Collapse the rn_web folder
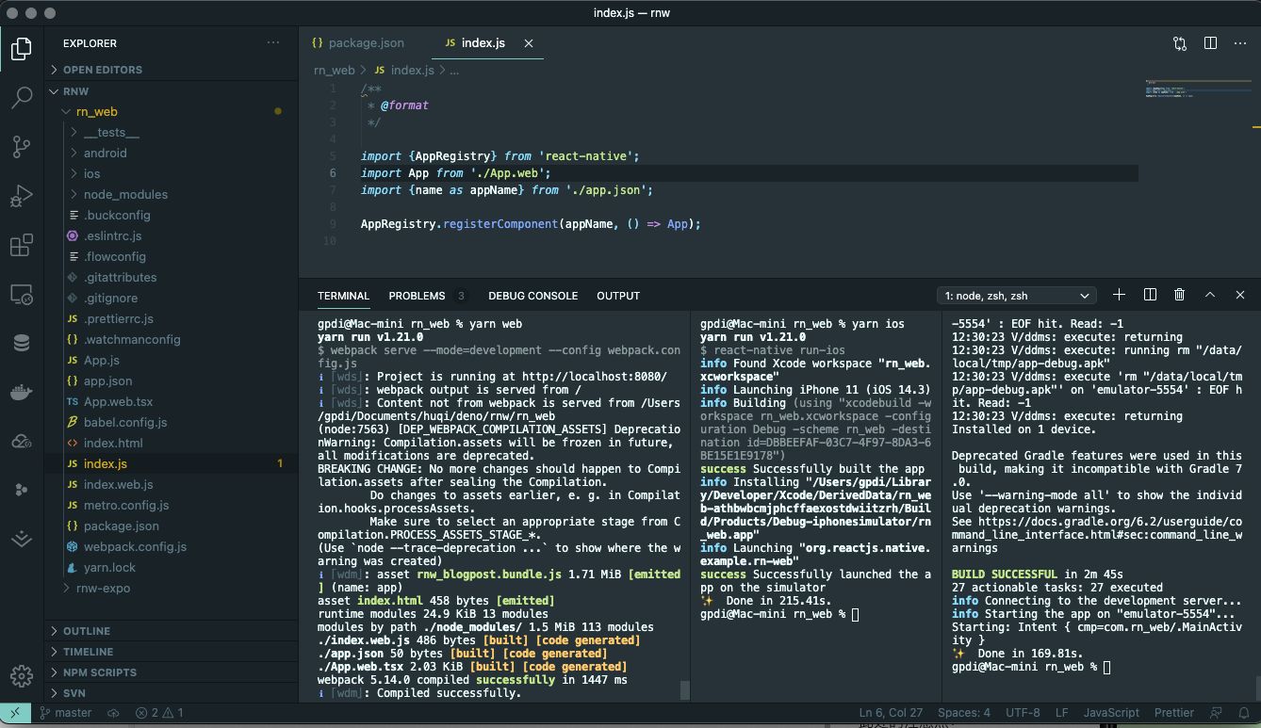 click(172, 111)
